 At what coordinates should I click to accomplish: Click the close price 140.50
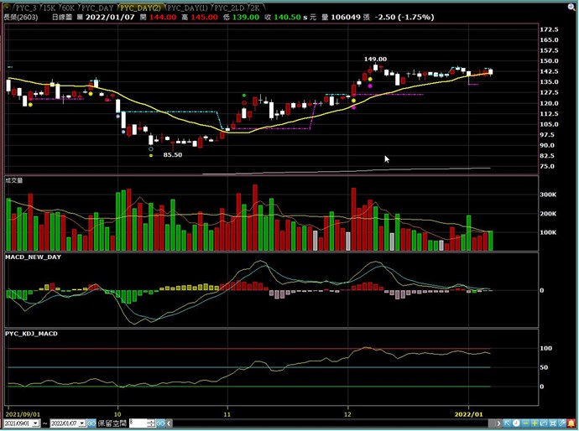[x=287, y=17]
